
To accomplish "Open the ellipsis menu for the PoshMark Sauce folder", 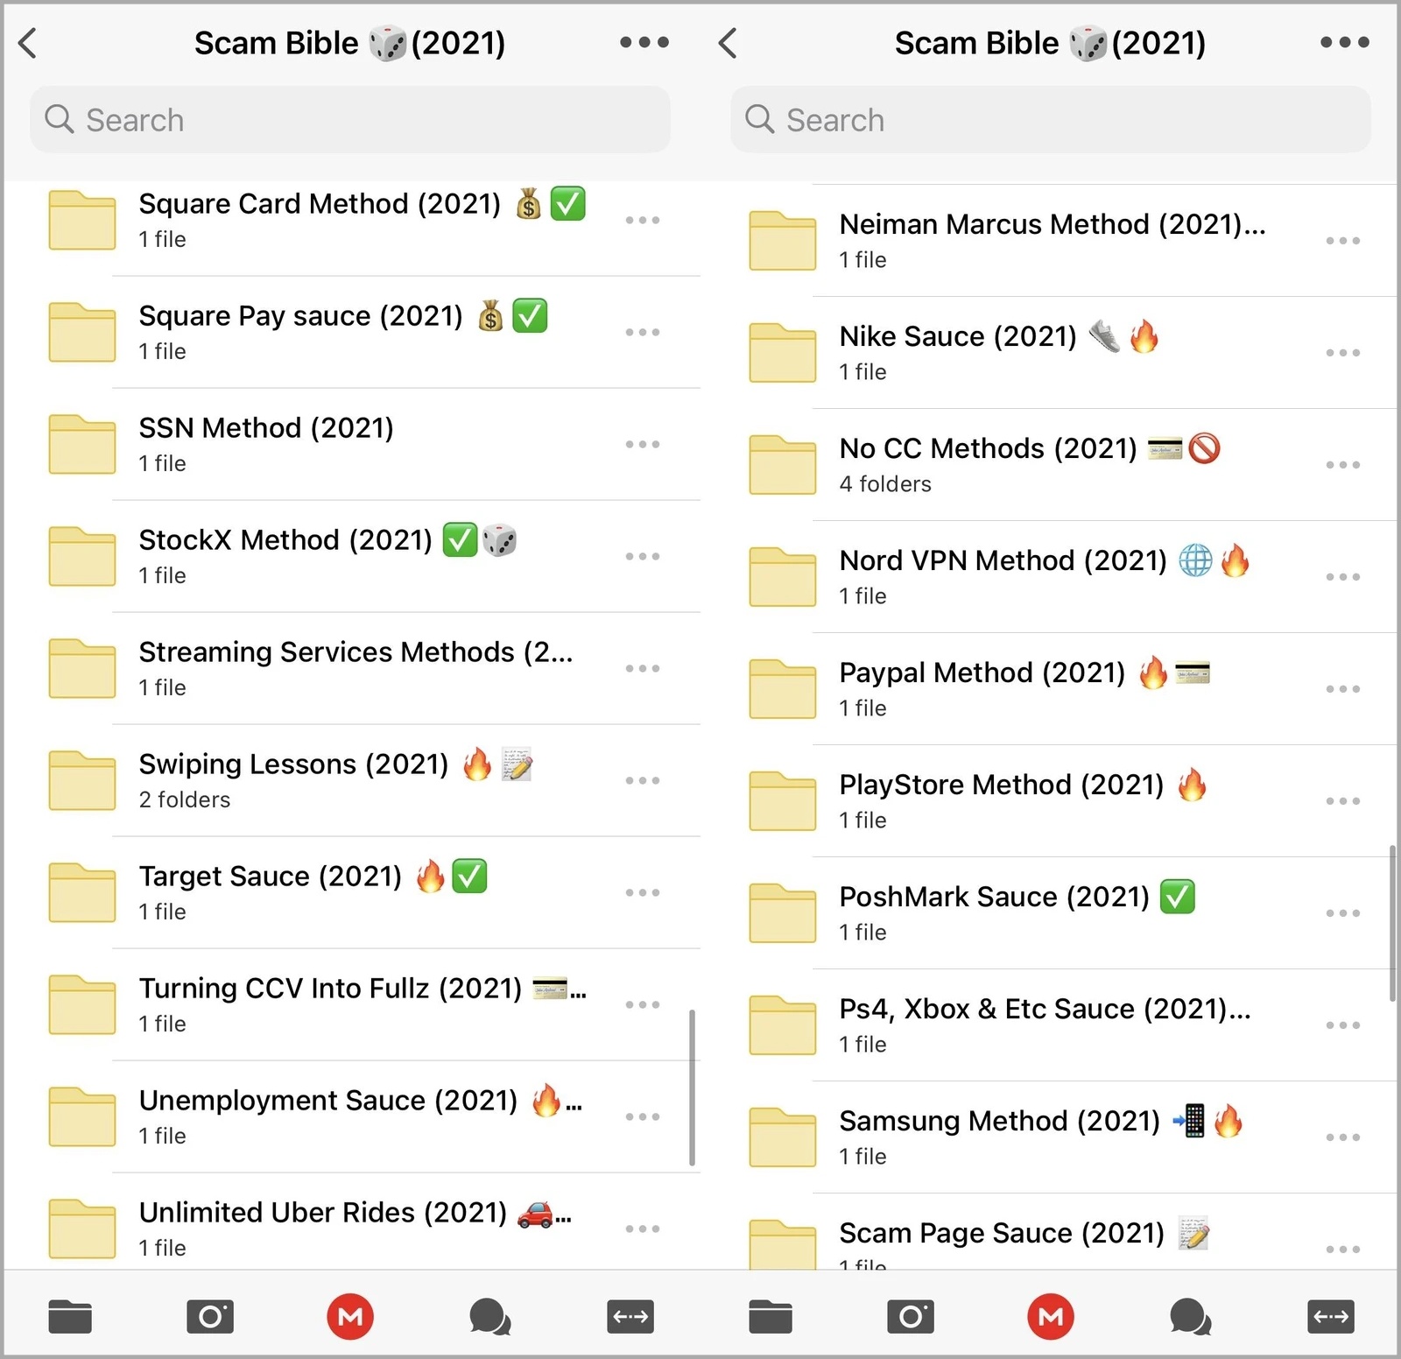I will click(1342, 913).
